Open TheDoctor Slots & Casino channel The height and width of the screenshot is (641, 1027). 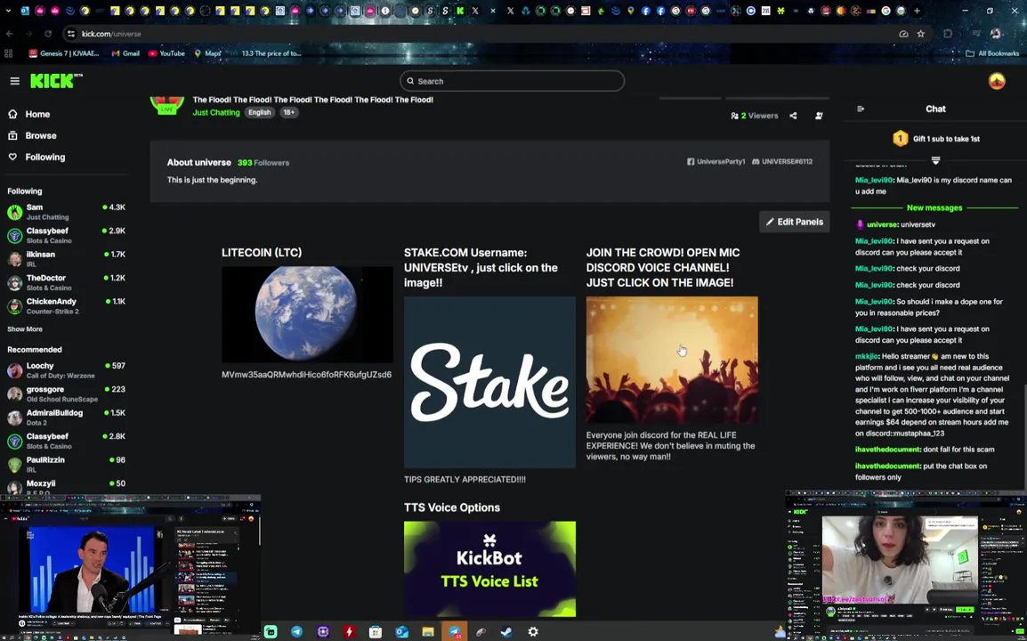click(x=66, y=282)
